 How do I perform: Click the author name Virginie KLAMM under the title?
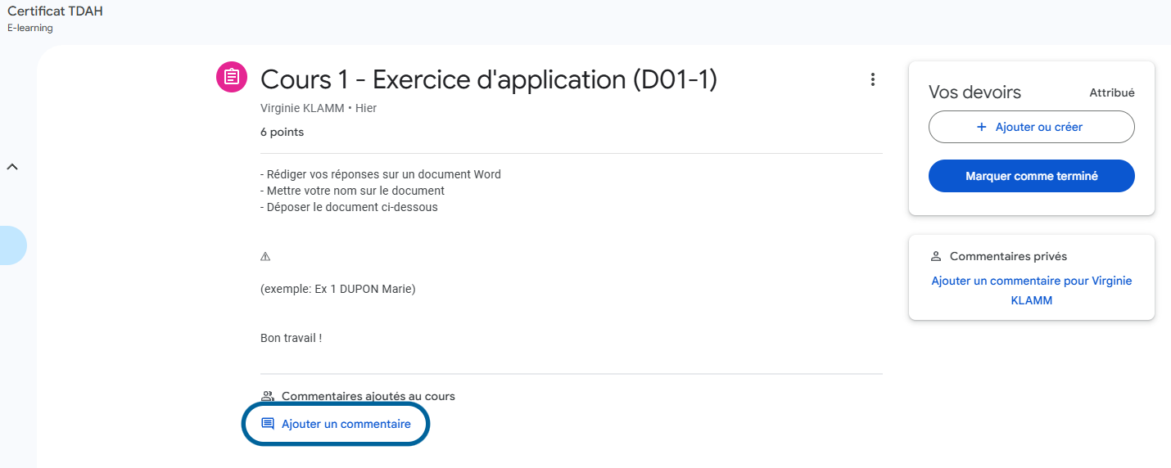(x=302, y=108)
